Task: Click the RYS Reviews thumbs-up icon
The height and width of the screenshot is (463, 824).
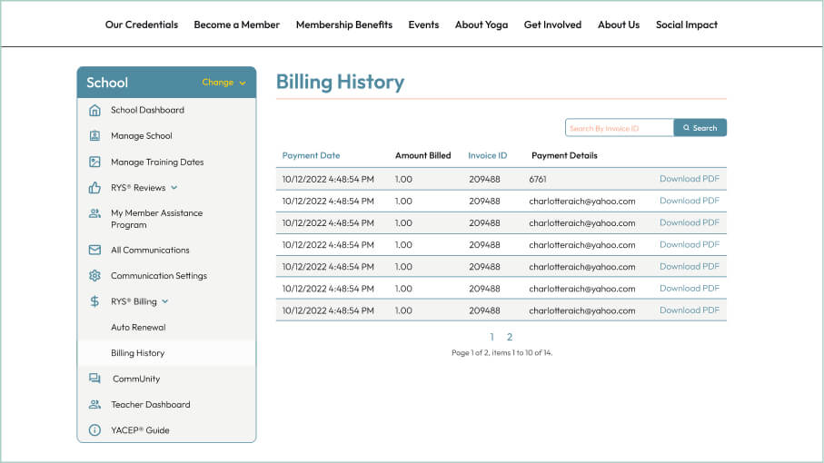Action: coord(94,188)
